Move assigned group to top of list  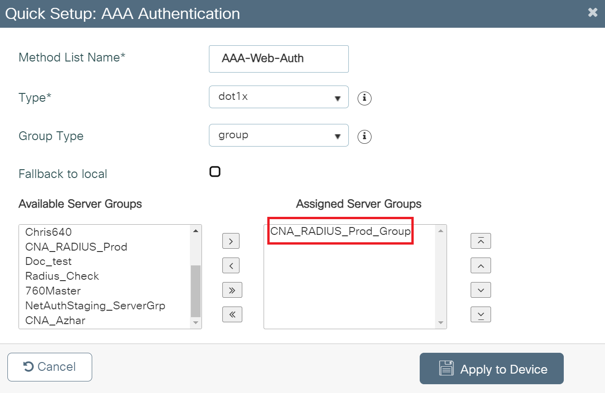[480, 241]
